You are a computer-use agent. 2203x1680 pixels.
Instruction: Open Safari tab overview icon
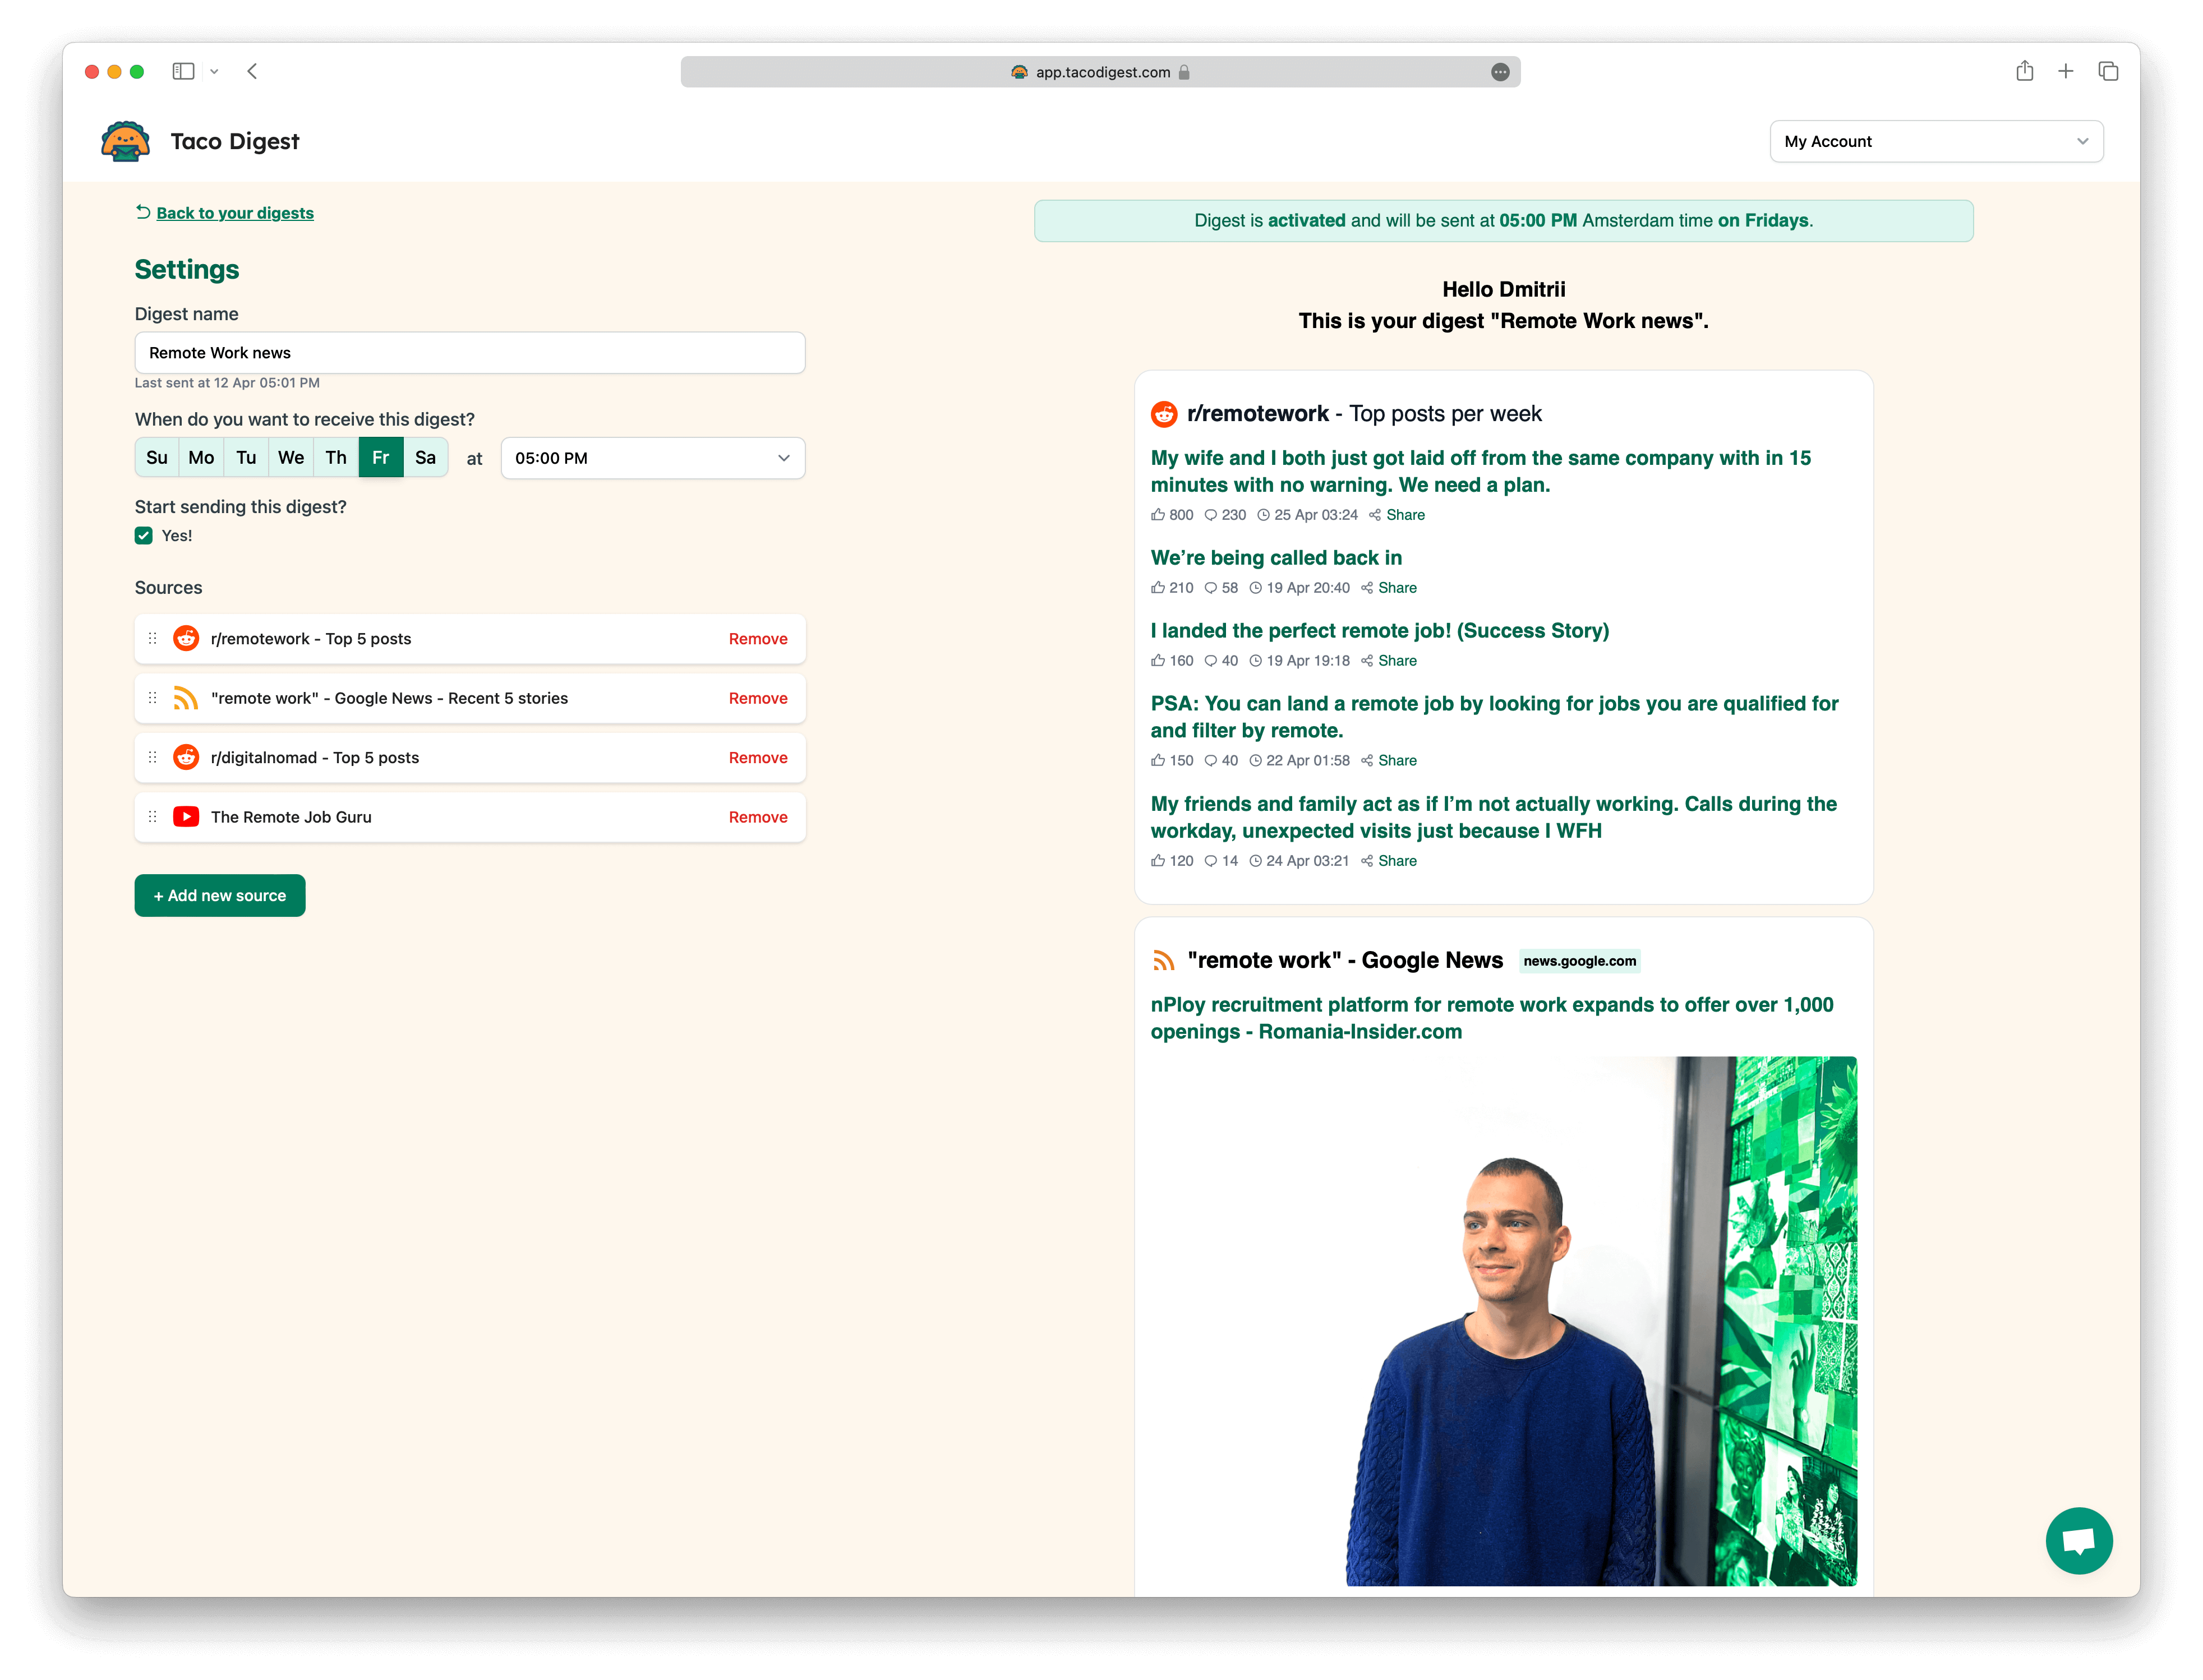click(2108, 71)
